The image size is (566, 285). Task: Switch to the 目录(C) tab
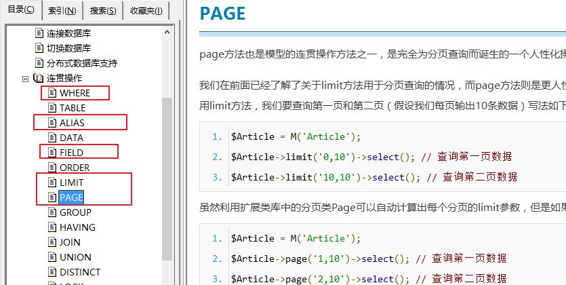(21, 9)
